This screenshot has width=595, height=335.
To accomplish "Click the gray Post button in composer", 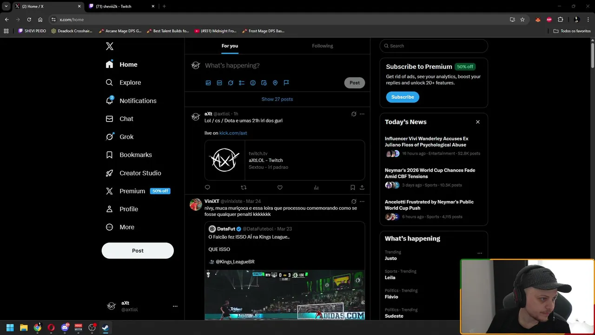I will tap(355, 83).
